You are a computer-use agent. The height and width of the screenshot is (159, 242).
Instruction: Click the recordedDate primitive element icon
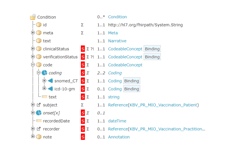coord(39,121)
